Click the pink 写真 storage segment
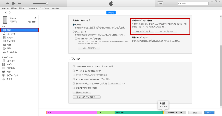Image resolution: width=222 pixels, height=116 pixels. tap(72, 112)
